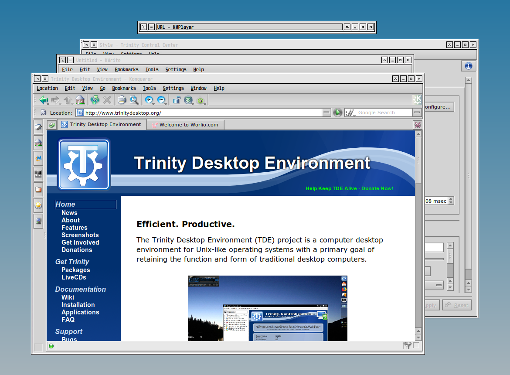
Task: Open the Bookmarks menu in KWrite
Action: pyautogui.click(x=126, y=69)
